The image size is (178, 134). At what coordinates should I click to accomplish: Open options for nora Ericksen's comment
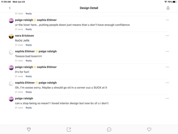[167, 36]
